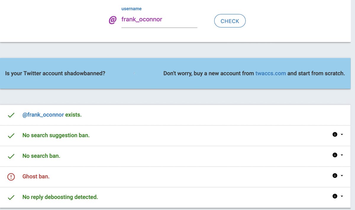Click the CHECK button
This screenshot has height=210, width=355.
click(x=230, y=21)
